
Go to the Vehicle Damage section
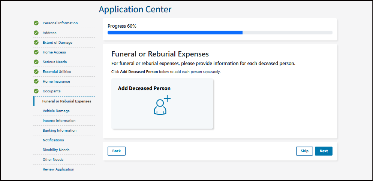[x=56, y=111]
